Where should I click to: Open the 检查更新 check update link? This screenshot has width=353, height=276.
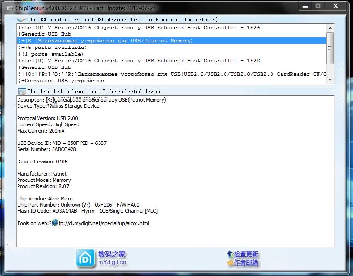246,254
